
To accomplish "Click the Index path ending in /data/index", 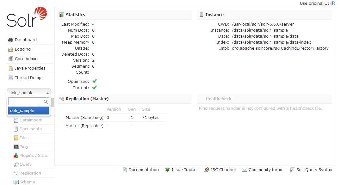I will pyautogui.click(x=271, y=42).
